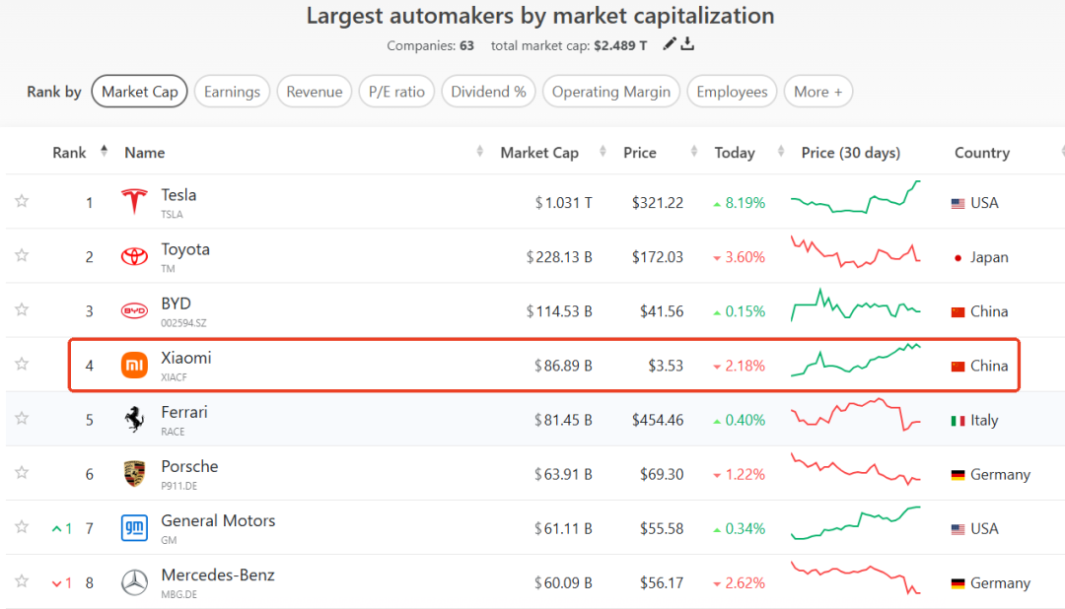Image resolution: width=1065 pixels, height=609 pixels.
Task: Rank automakers by Employees
Action: (732, 92)
